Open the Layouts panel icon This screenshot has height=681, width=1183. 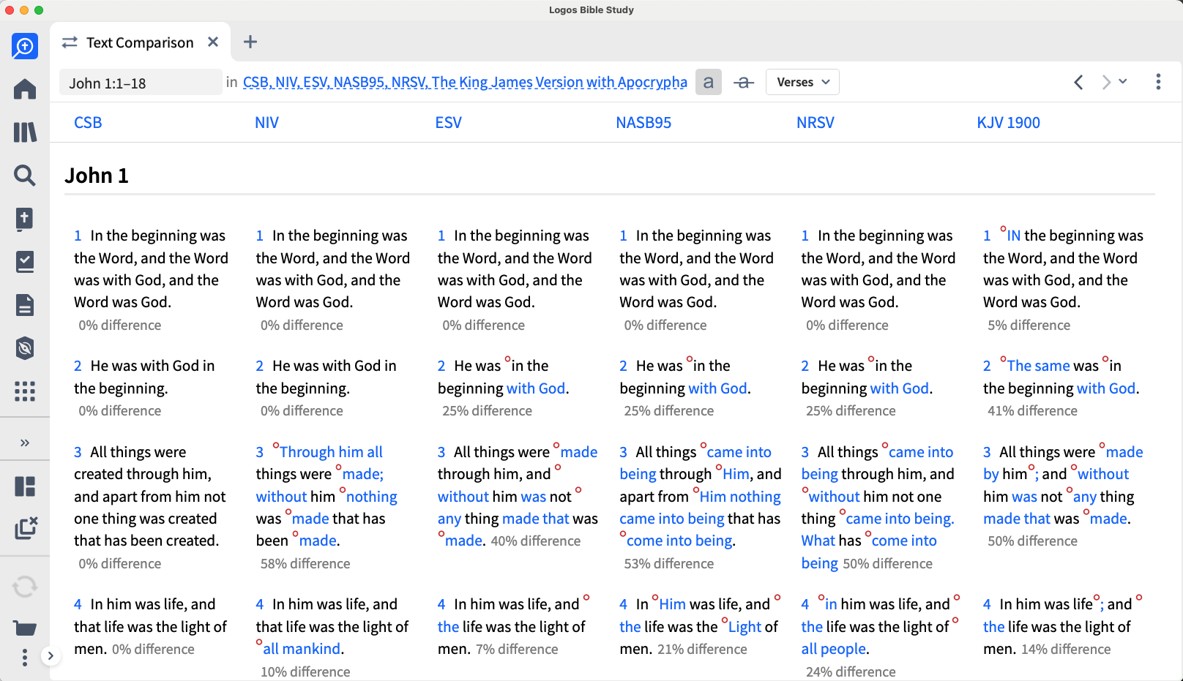click(x=25, y=486)
